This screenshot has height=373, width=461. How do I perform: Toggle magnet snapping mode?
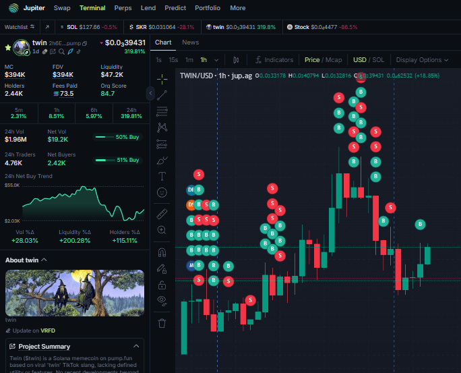162,252
